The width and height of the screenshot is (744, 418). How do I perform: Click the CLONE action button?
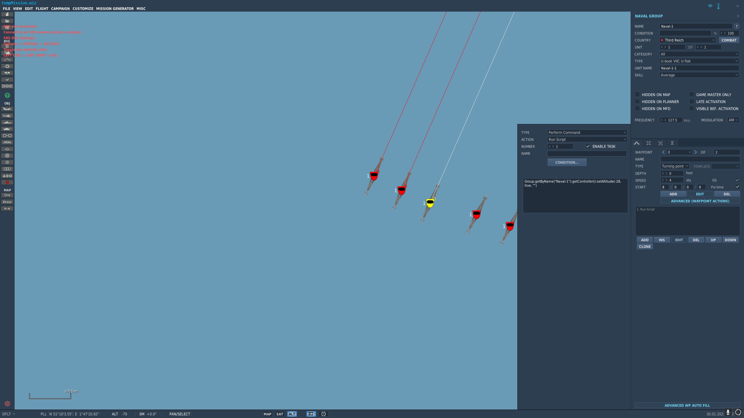click(645, 246)
